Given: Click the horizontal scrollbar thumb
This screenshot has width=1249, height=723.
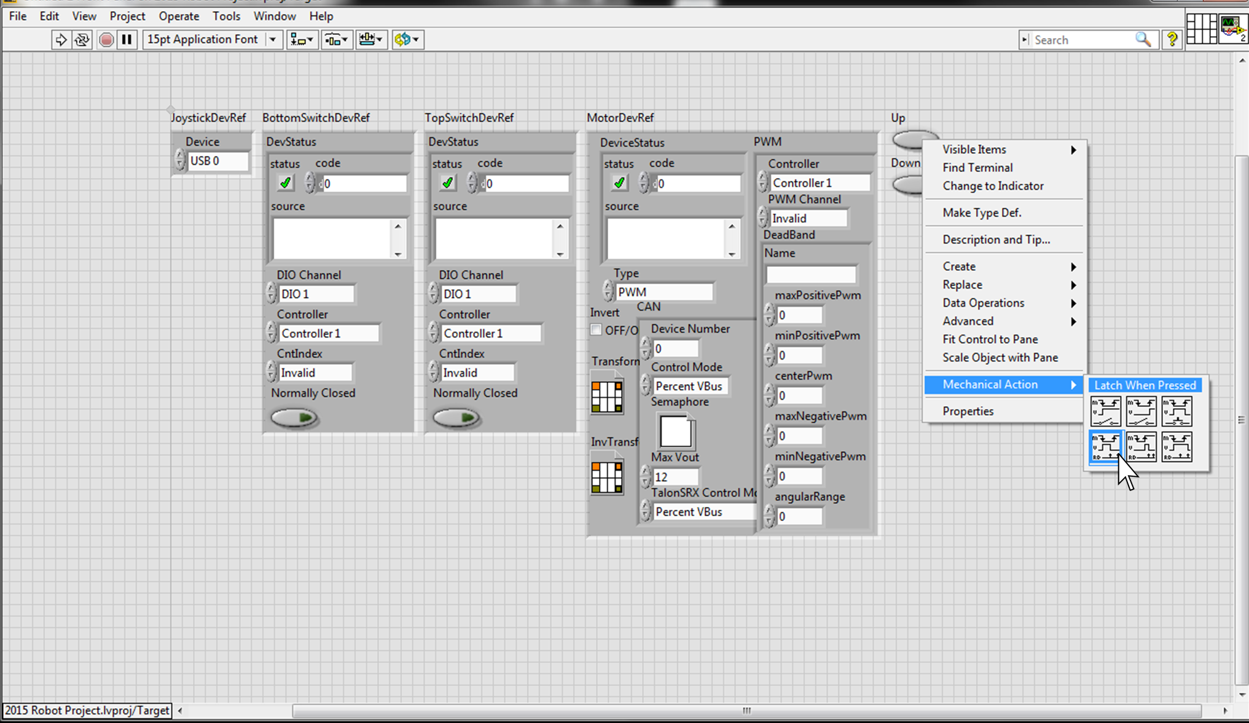Looking at the screenshot, I should (x=746, y=711).
